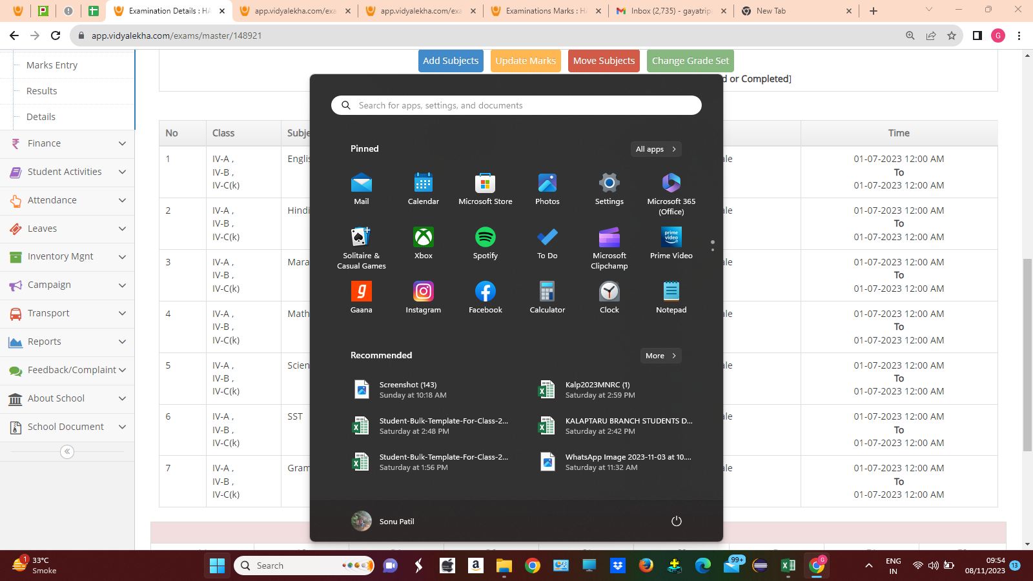This screenshot has height=581, width=1033.
Task: Click the Update Marks button
Action: pos(526,61)
